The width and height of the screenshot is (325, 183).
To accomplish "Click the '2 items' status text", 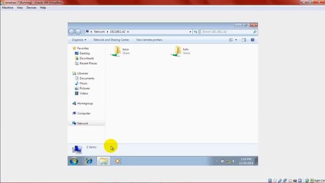I will pyautogui.click(x=91, y=147).
